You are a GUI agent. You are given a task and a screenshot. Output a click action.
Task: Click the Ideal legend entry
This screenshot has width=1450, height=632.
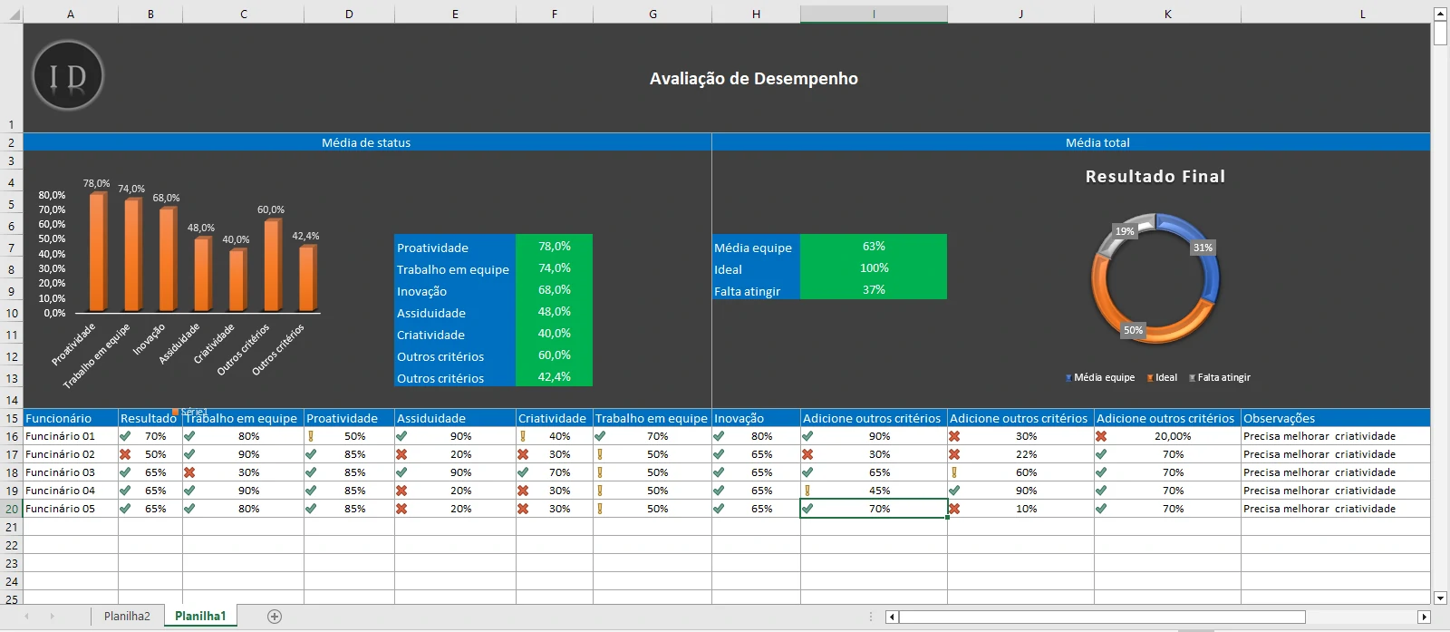(x=1162, y=378)
